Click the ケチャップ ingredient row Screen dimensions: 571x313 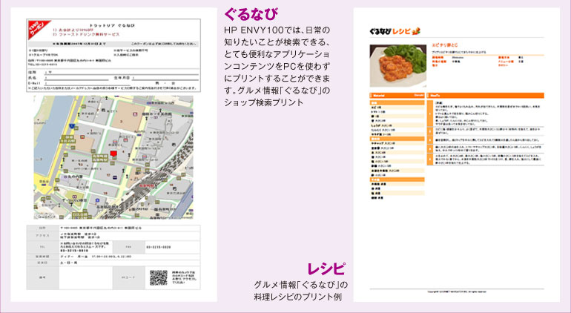(x=397, y=144)
